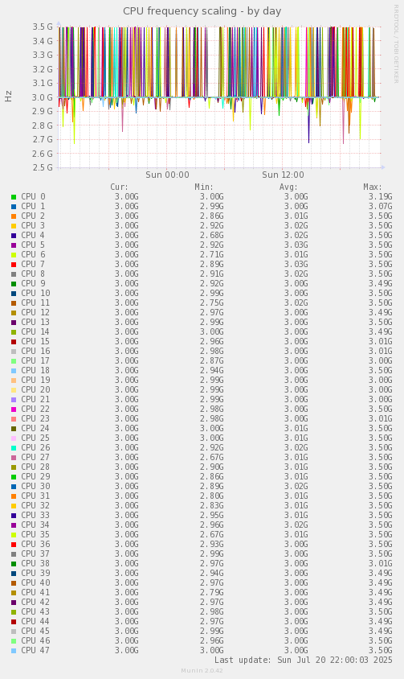Click the CPU 2 orange legend swatch
The image size is (404, 679).
coord(14,216)
